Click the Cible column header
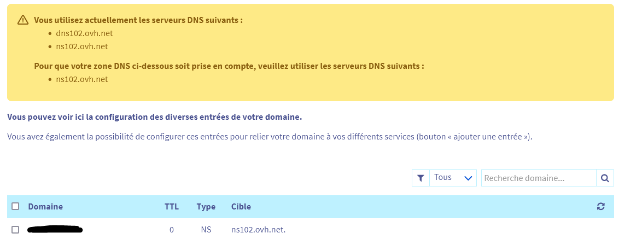Image resolution: width=619 pixels, height=239 pixels. click(241, 207)
